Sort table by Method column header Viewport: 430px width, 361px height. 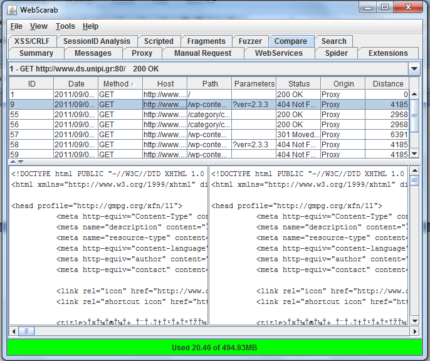[x=120, y=83]
